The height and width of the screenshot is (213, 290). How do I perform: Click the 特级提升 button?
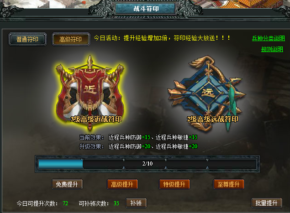click(x=174, y=184)
